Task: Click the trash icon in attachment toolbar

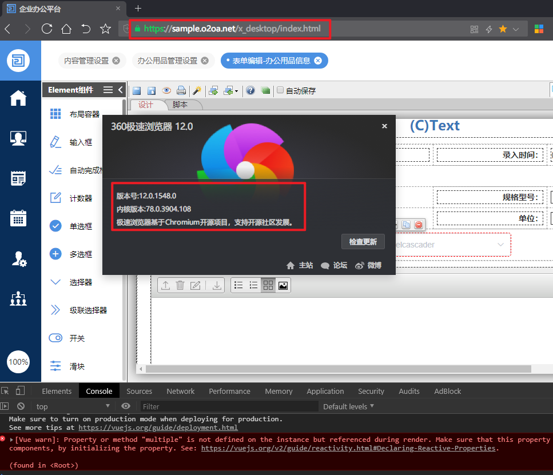Action: pyautogui.click(x=180, y=285)
